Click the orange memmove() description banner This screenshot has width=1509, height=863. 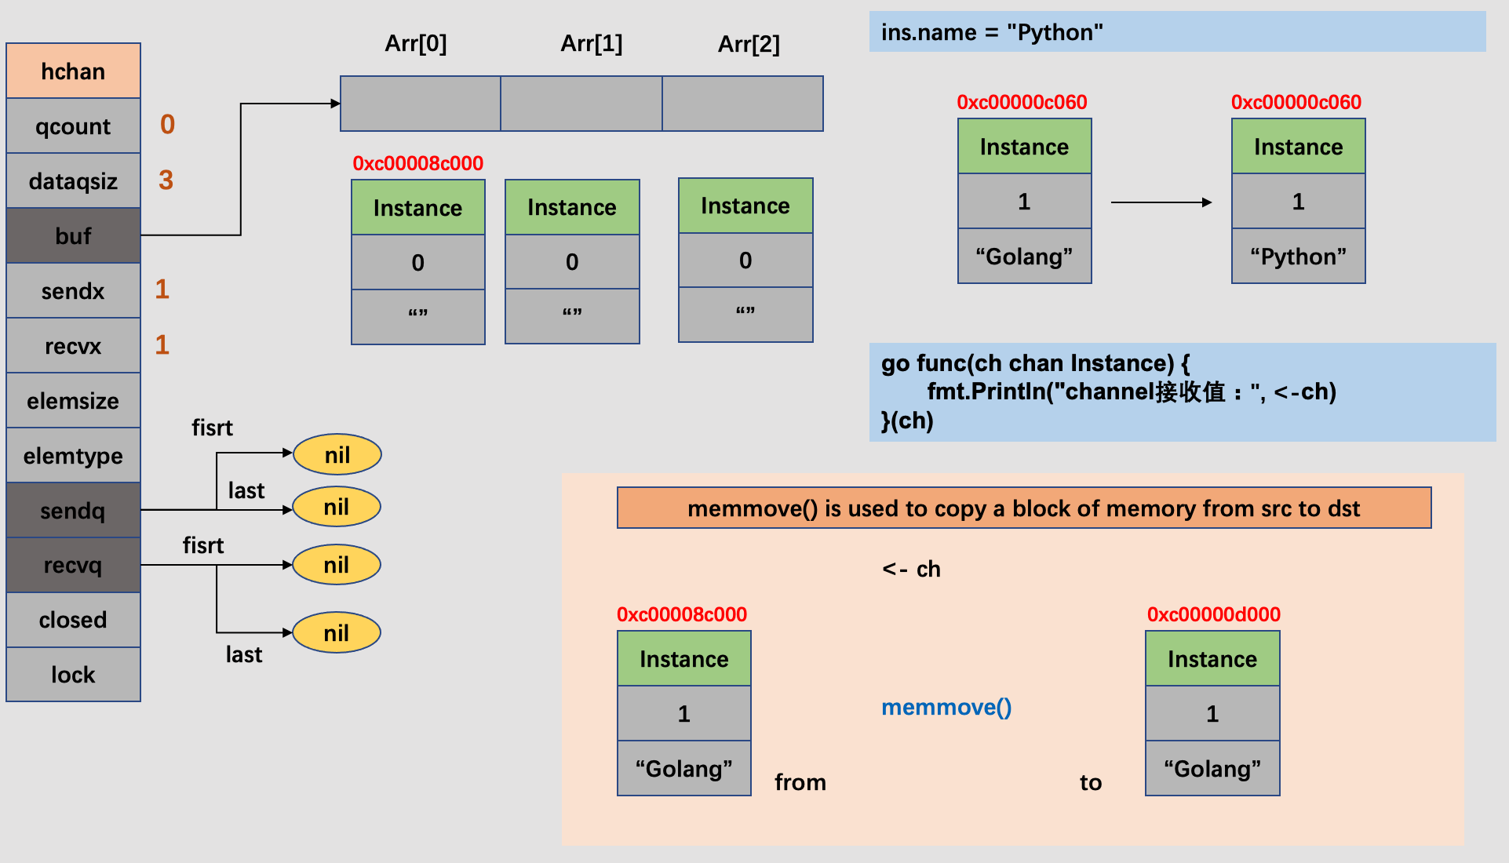pyautogui.click(x=1024, y=508)
